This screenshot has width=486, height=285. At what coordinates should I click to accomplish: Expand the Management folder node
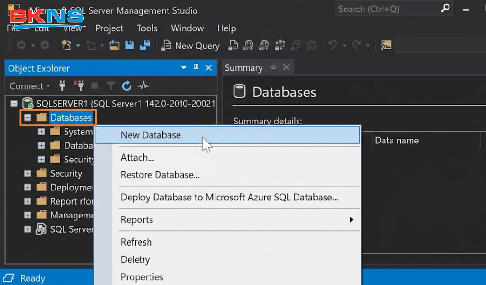click(x=28, y=215)
